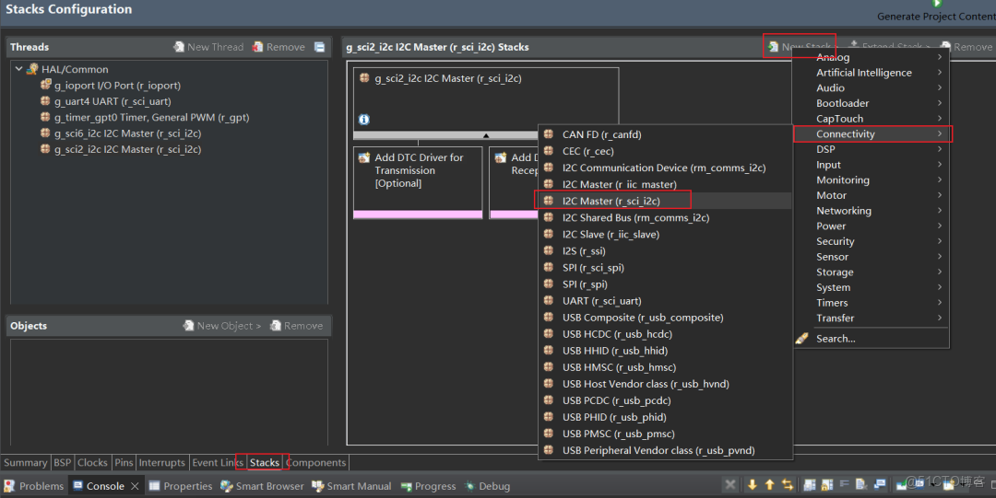Open the Smart Browser view tab
Image resolution: width=996 pixels, height=498 pixels.
[262, 486]
